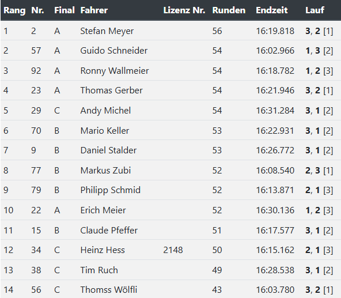Sort by the Rang column header
The image size is (341, 298).
[x=14, y=10]
